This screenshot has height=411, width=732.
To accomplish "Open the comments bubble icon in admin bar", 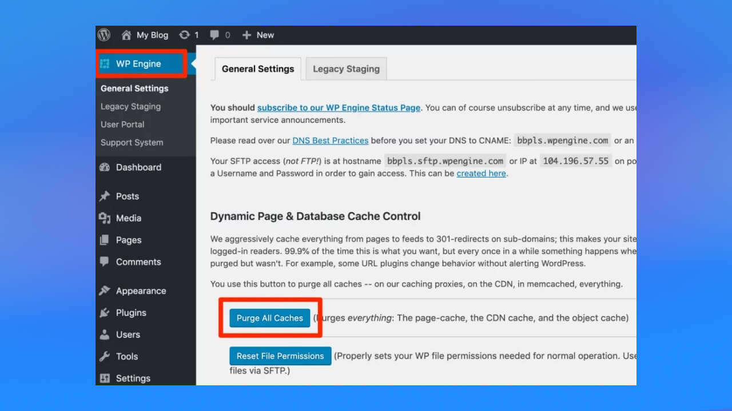I will [214, 35].
